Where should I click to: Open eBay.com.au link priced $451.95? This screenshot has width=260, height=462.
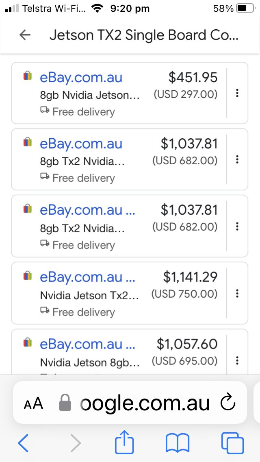(81, 77)
